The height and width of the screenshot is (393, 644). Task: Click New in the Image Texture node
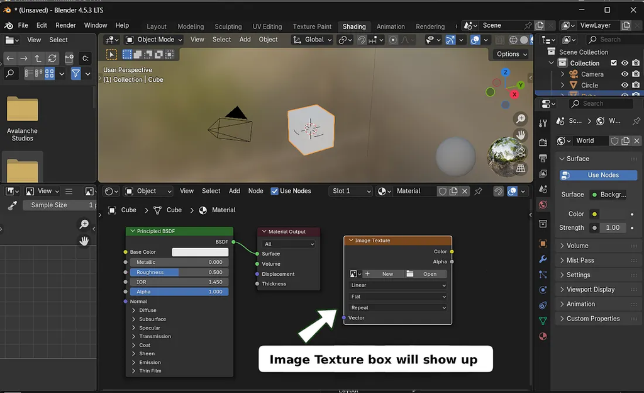(384, 273)
